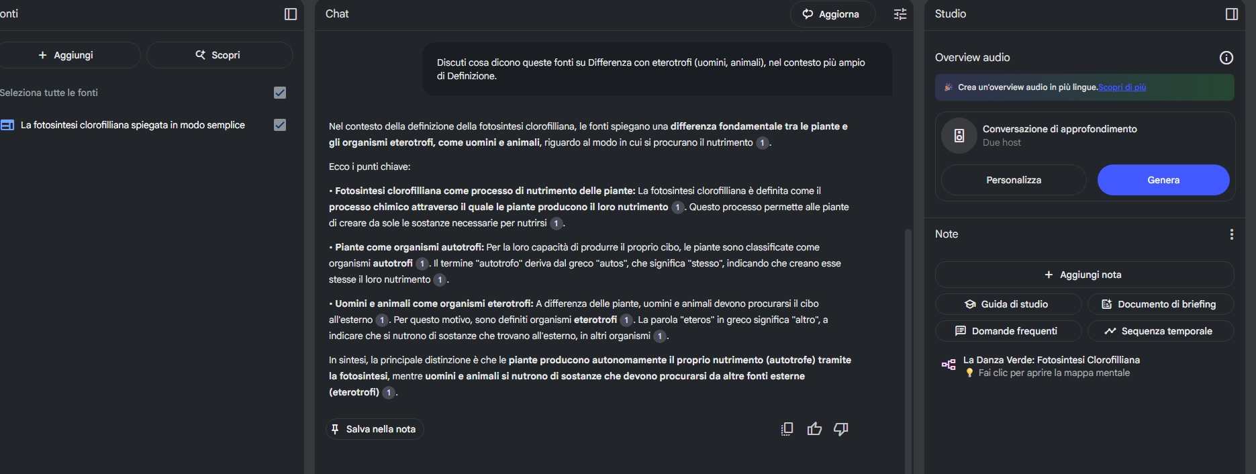This screenshot has width=1256, height=474.
Task: Select the Sequenza temporale option
Action: (1161, 331)
